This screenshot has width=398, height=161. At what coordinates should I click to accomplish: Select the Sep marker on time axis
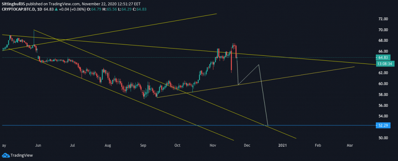pyautogui.click(x=143, y=146)
